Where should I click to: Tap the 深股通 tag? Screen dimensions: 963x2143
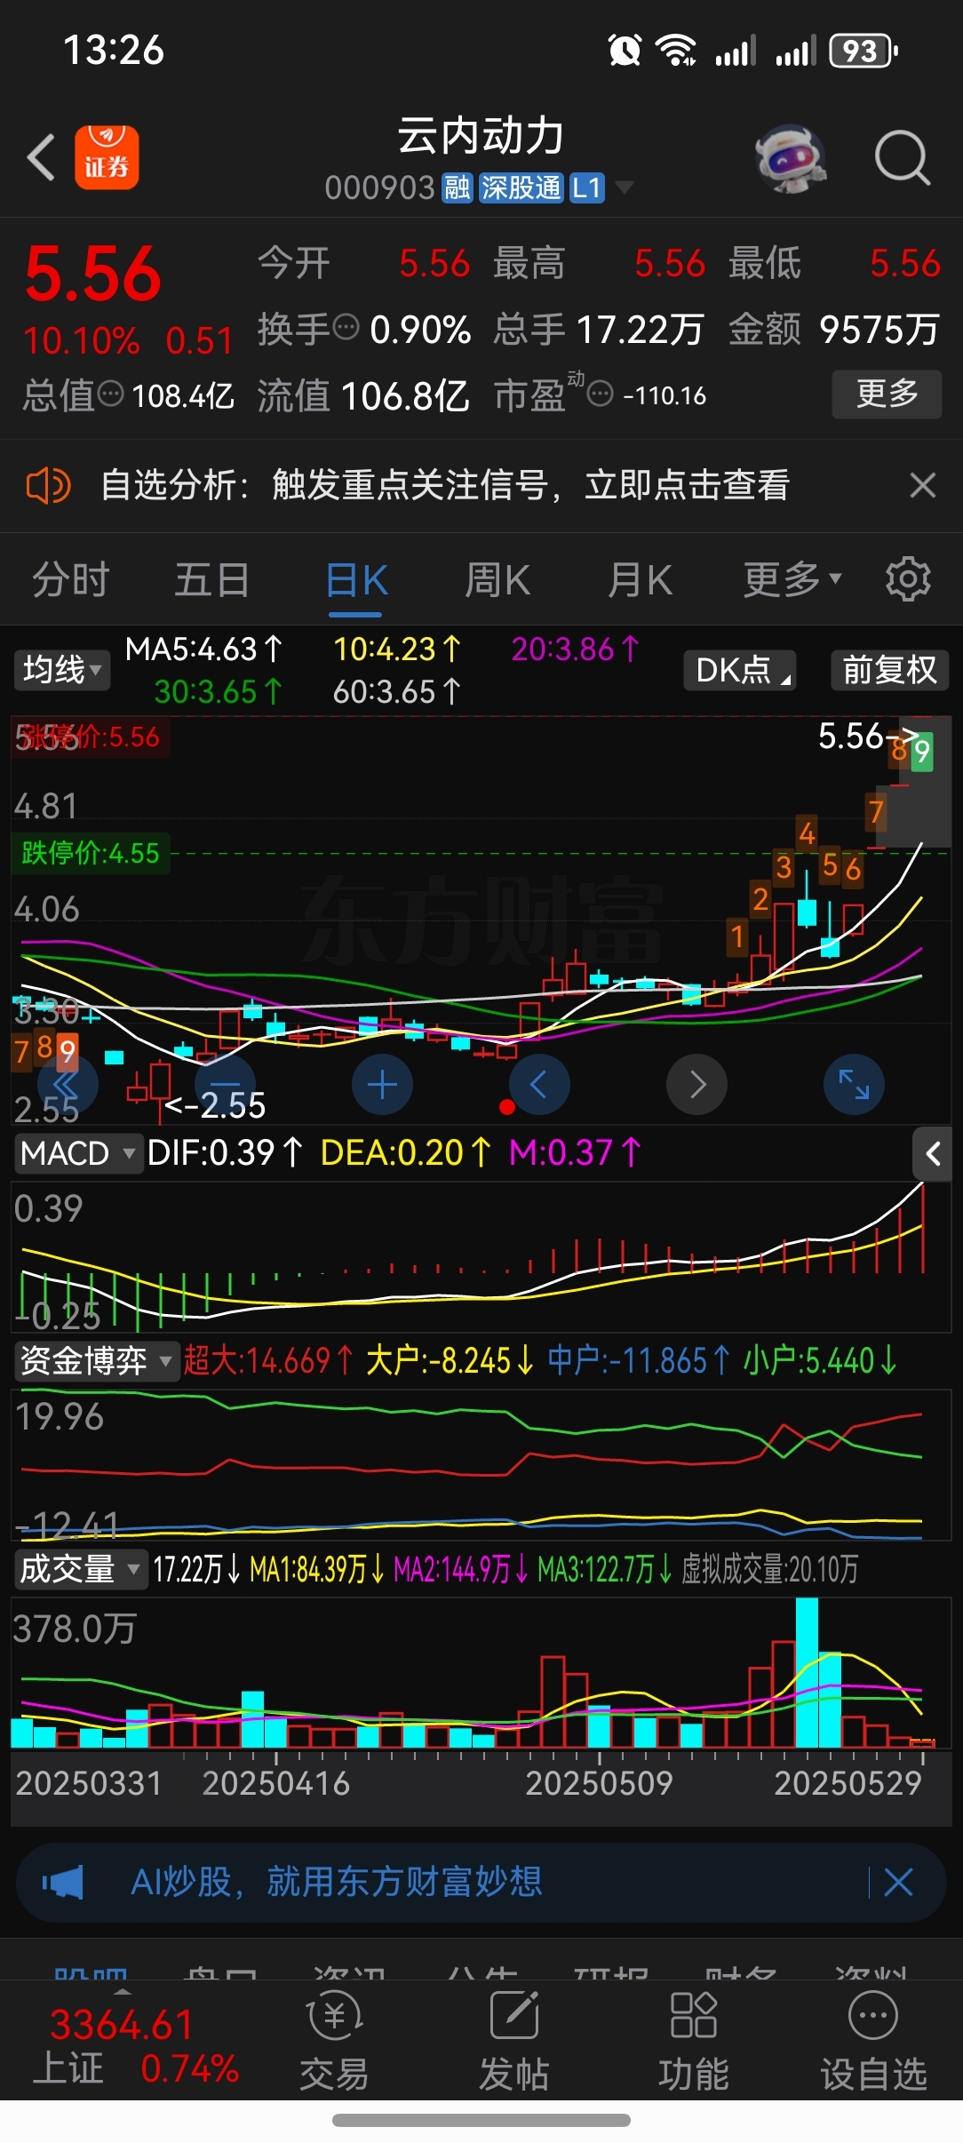click(521, 187)
